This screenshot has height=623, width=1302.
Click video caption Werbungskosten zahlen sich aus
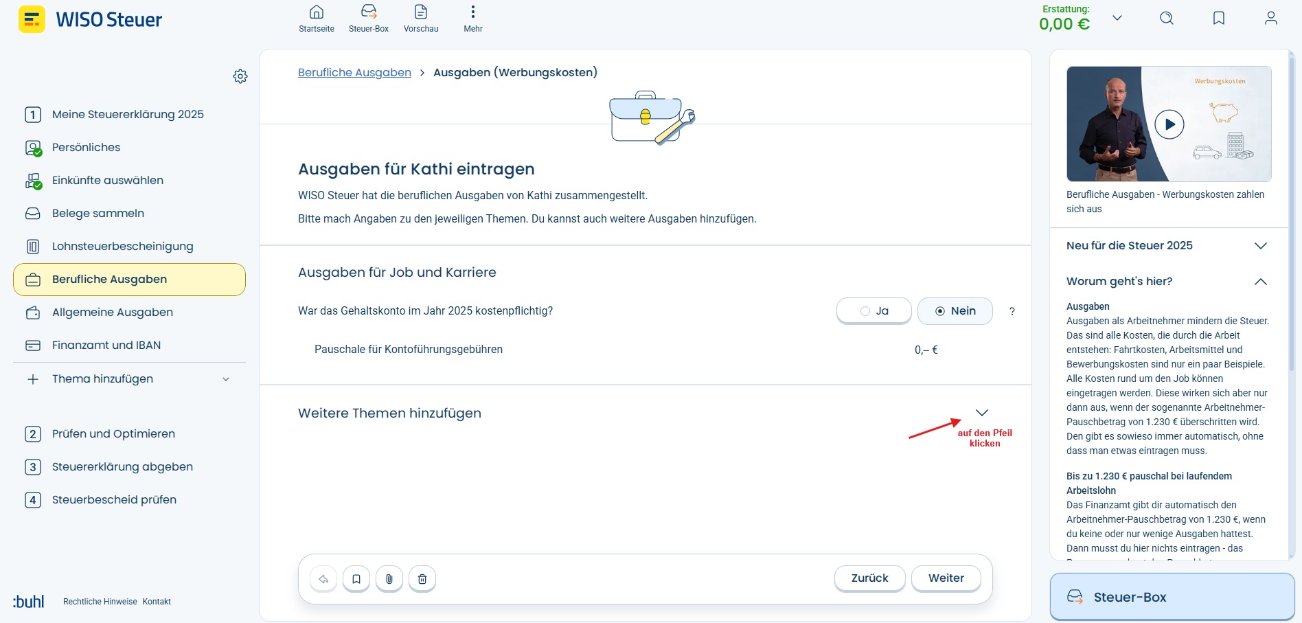tap(1165, 202)
